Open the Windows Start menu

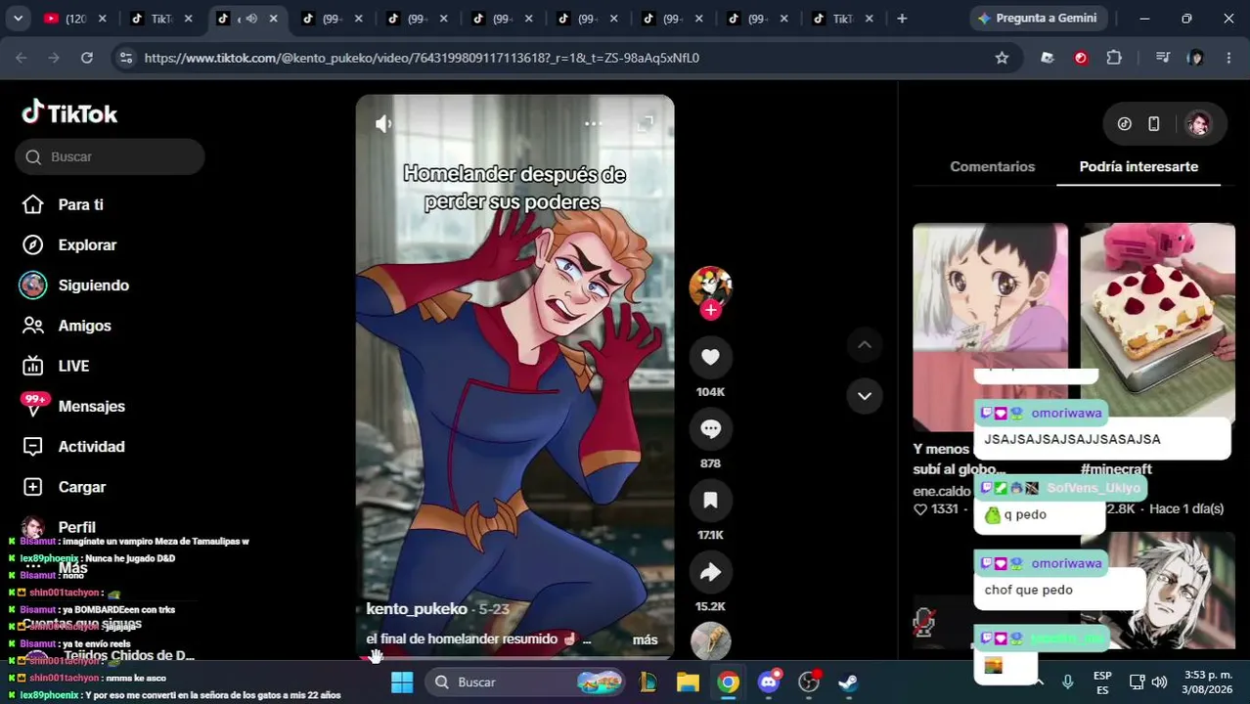pos(402,682)
